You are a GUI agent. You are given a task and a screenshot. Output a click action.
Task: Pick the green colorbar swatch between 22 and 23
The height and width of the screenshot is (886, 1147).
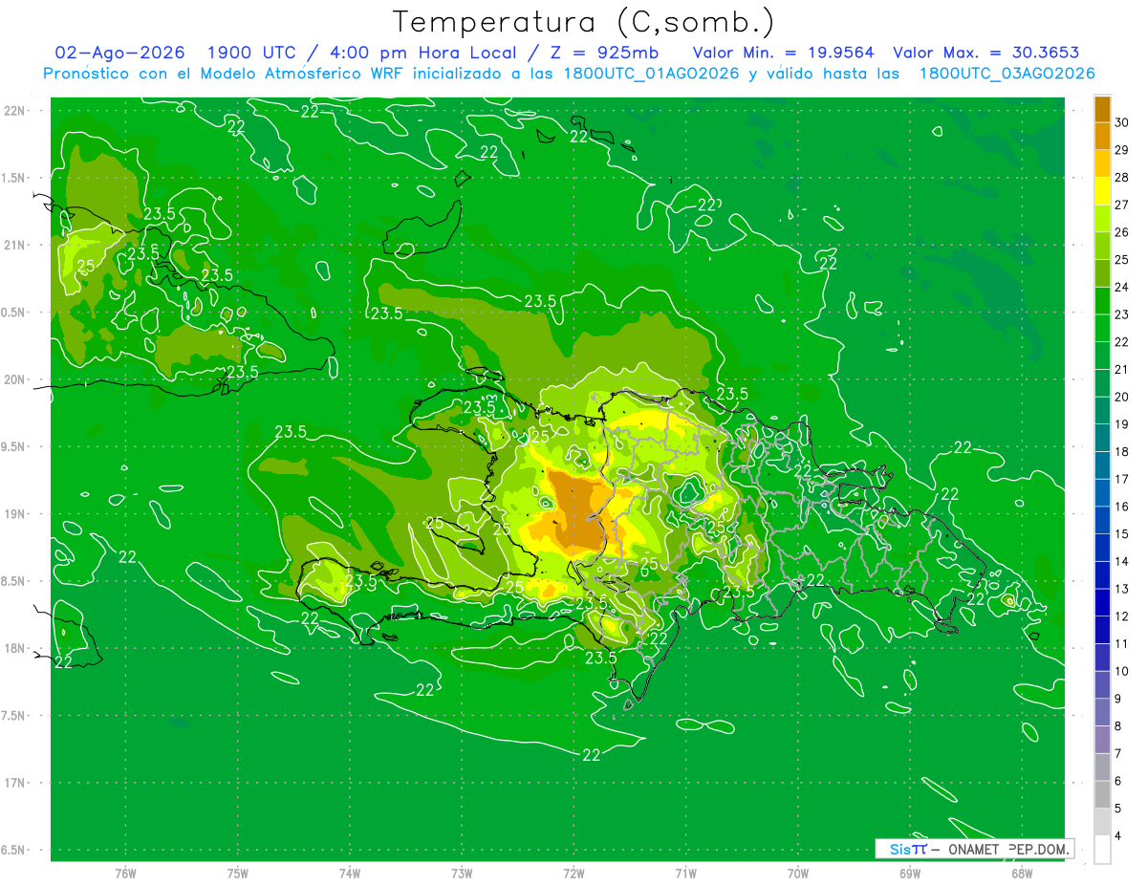coord(1102,328)
